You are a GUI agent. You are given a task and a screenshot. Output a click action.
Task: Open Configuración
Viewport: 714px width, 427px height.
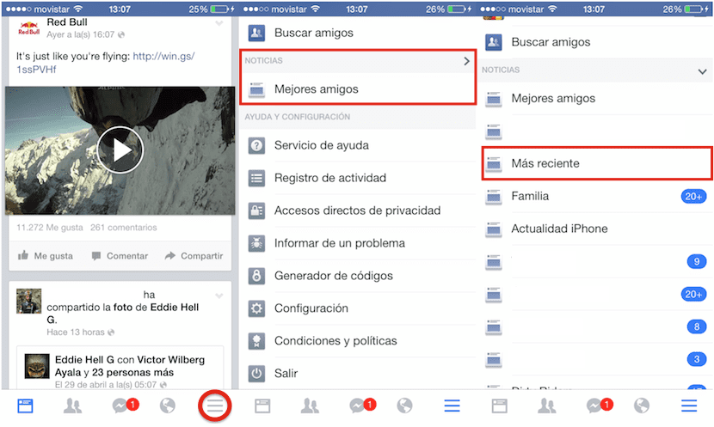(x=358, y=308)
